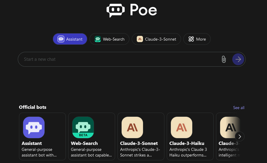Click the Claude-3-Sonnet card Anthropic icon
267x163 pixels.
point(132,127)
